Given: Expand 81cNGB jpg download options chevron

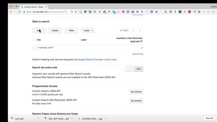Looking at the screenshot, I should click(x=105, y=119).
